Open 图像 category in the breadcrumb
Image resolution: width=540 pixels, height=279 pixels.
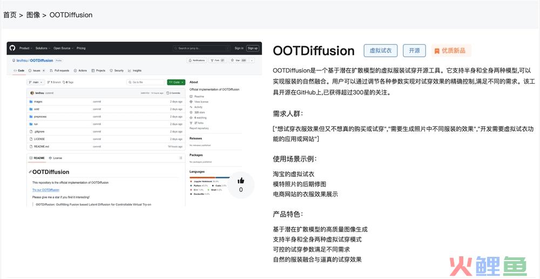33,15
